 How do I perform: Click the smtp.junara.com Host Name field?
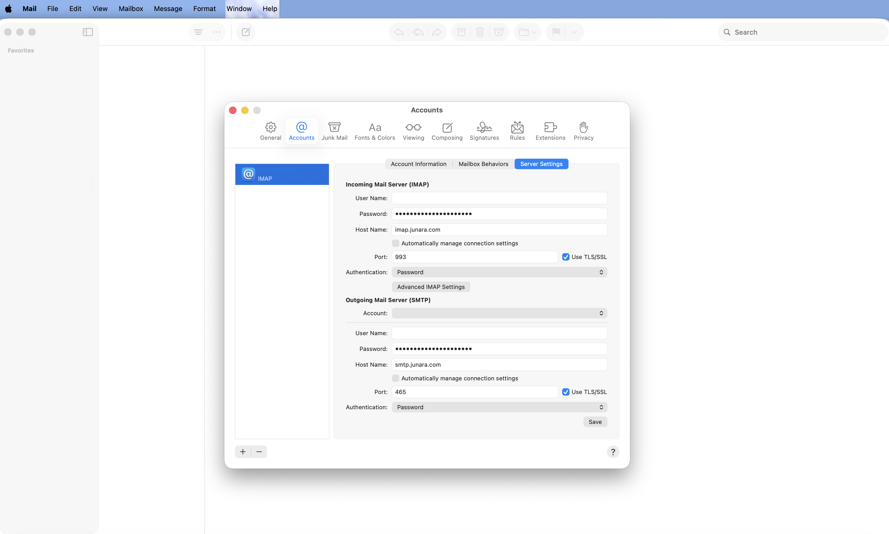(499, 365)
